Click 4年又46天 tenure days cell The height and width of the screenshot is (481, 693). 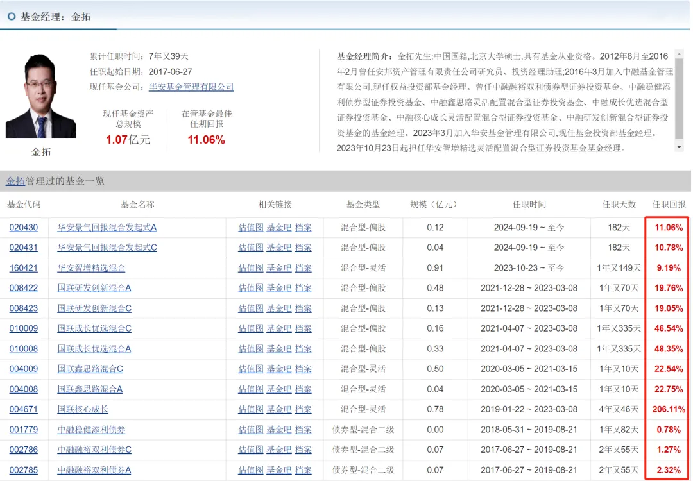click(x=619, y=409)
